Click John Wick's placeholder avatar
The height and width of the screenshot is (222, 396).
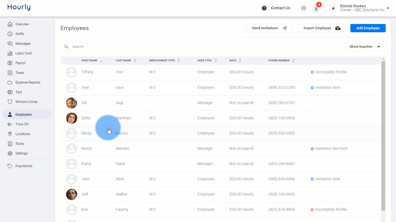click(x=71, y=179)
